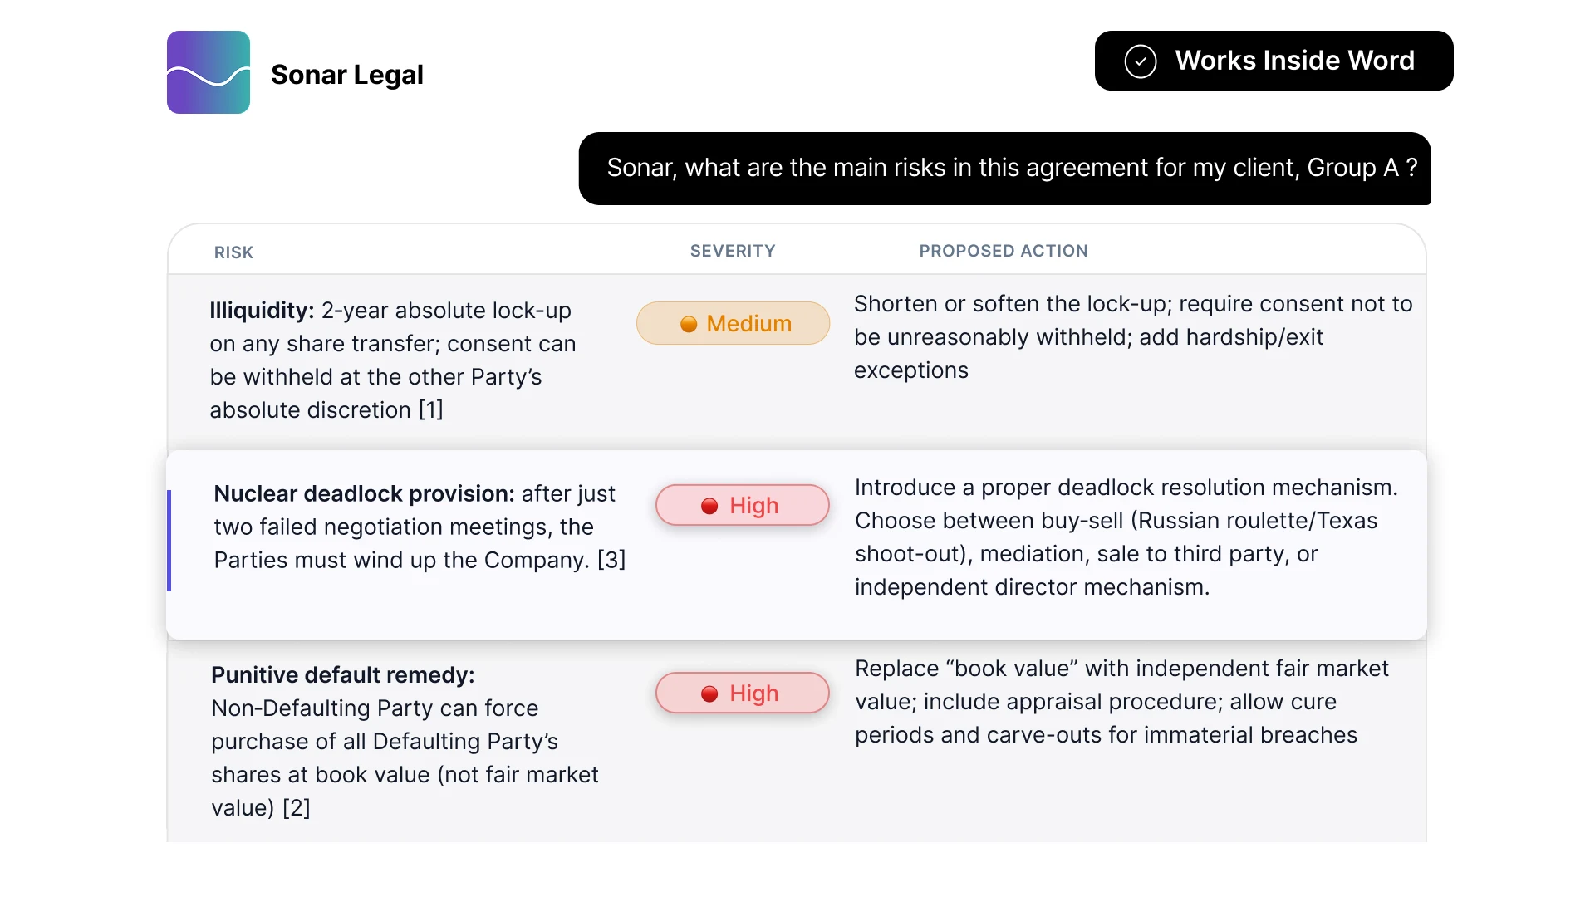This screenshot has height=897, width=1595.
Task: Click the user question bubble about Group A risks
Action: point(1004,168)
